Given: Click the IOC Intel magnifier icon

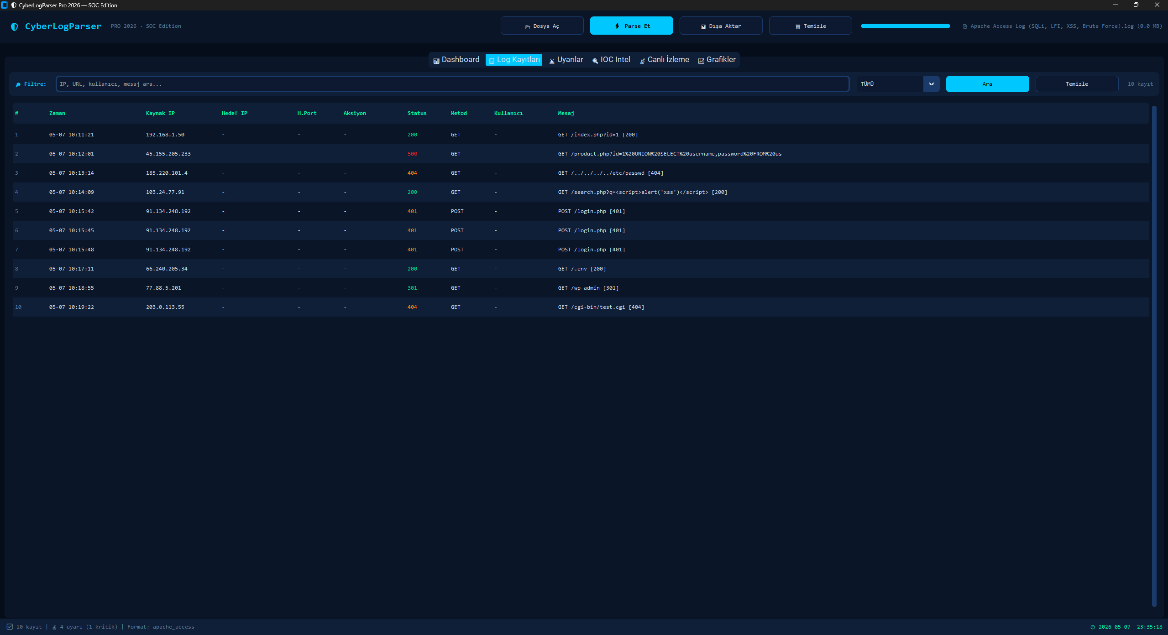Looking at the screenshot, I should coord(595,60).
